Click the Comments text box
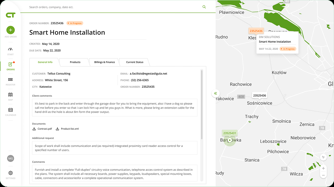Screen dimensions: 334x187 (115, 173)
